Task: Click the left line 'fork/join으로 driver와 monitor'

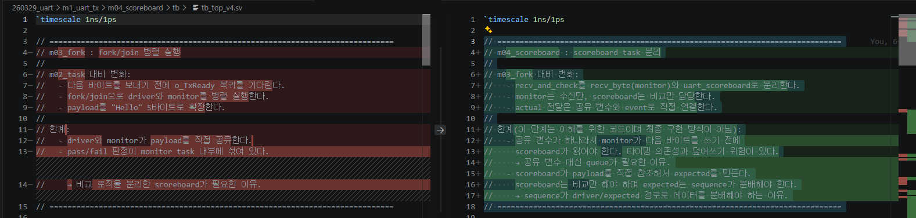Action: 152,96
